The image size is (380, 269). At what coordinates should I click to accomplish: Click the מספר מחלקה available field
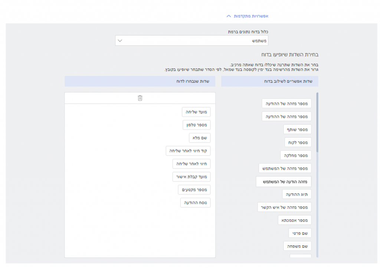coord(296,155)
